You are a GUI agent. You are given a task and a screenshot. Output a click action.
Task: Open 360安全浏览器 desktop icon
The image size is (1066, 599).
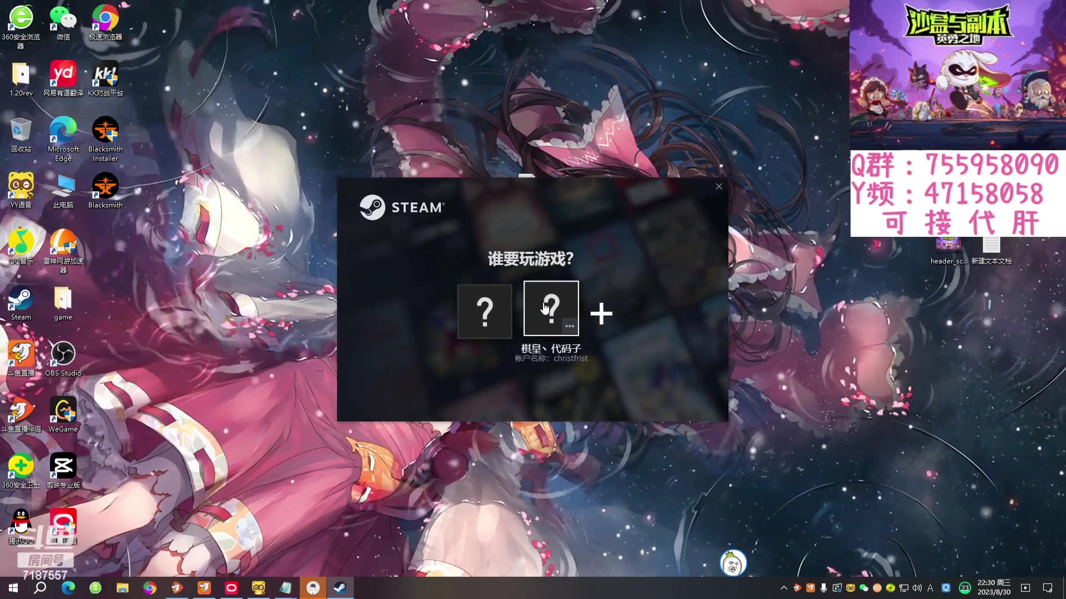point(21,27)
